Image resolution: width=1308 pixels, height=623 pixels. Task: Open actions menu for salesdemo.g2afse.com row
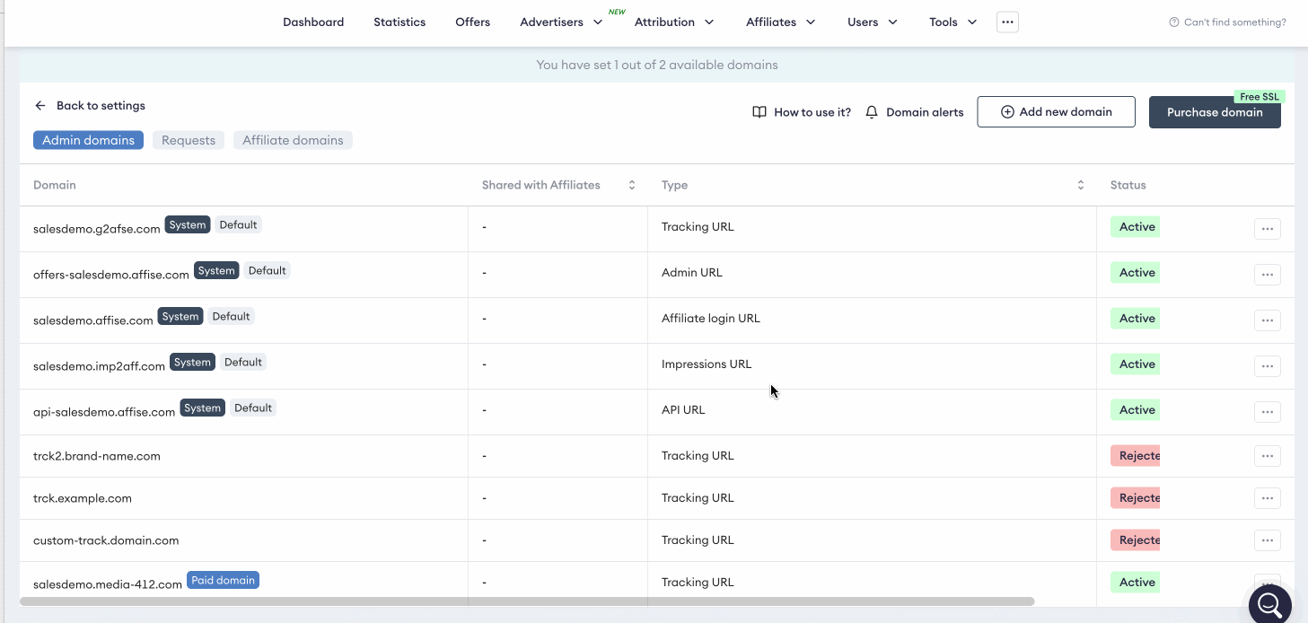click(1267, 229)
